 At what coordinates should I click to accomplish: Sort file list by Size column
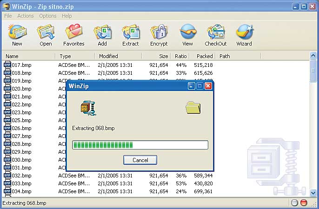pyautogui.click(x=156, y=56)
